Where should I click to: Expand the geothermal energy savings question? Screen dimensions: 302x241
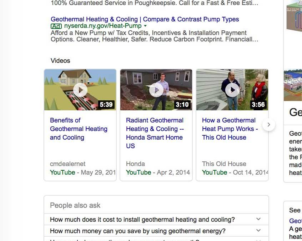[x=258, y=231]
